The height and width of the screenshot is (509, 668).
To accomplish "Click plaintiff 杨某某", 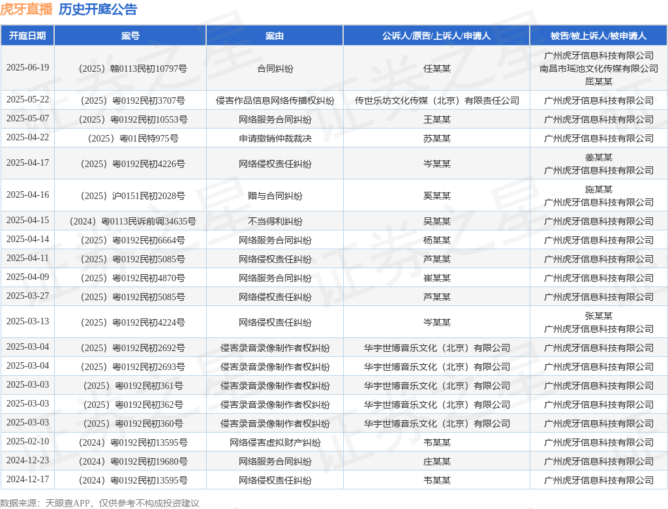I will click(x=436, y=240).
